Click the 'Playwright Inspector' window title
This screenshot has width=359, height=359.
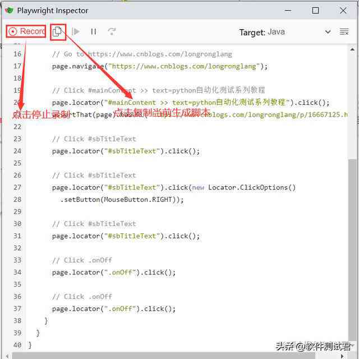53,11
